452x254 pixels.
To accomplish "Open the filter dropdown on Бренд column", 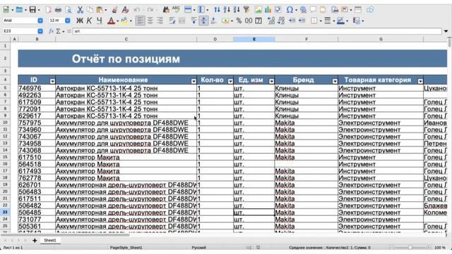I will pyautogui.click(x=334, y=81).
